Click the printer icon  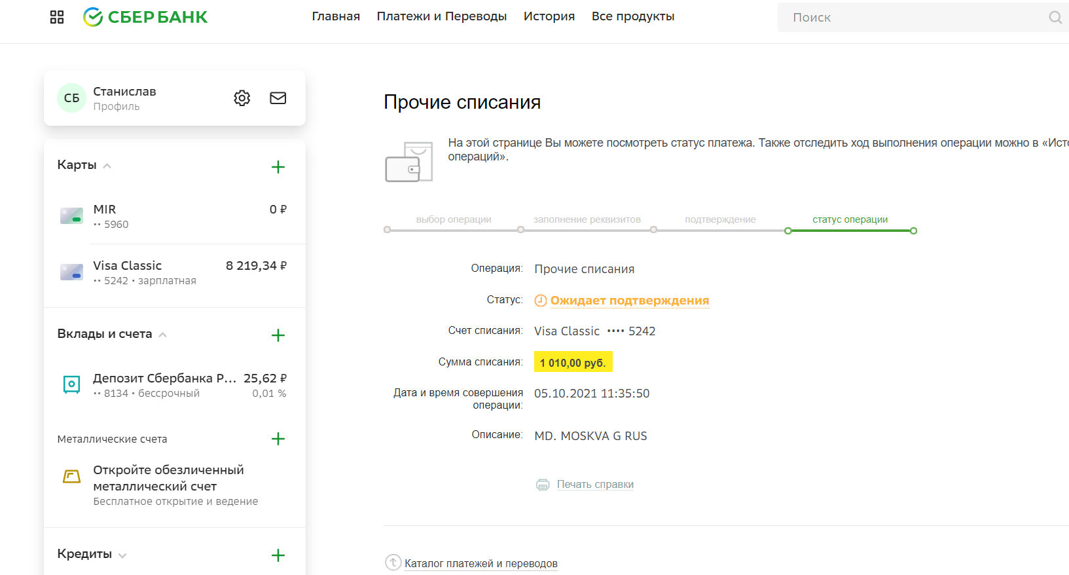(543, 485)
